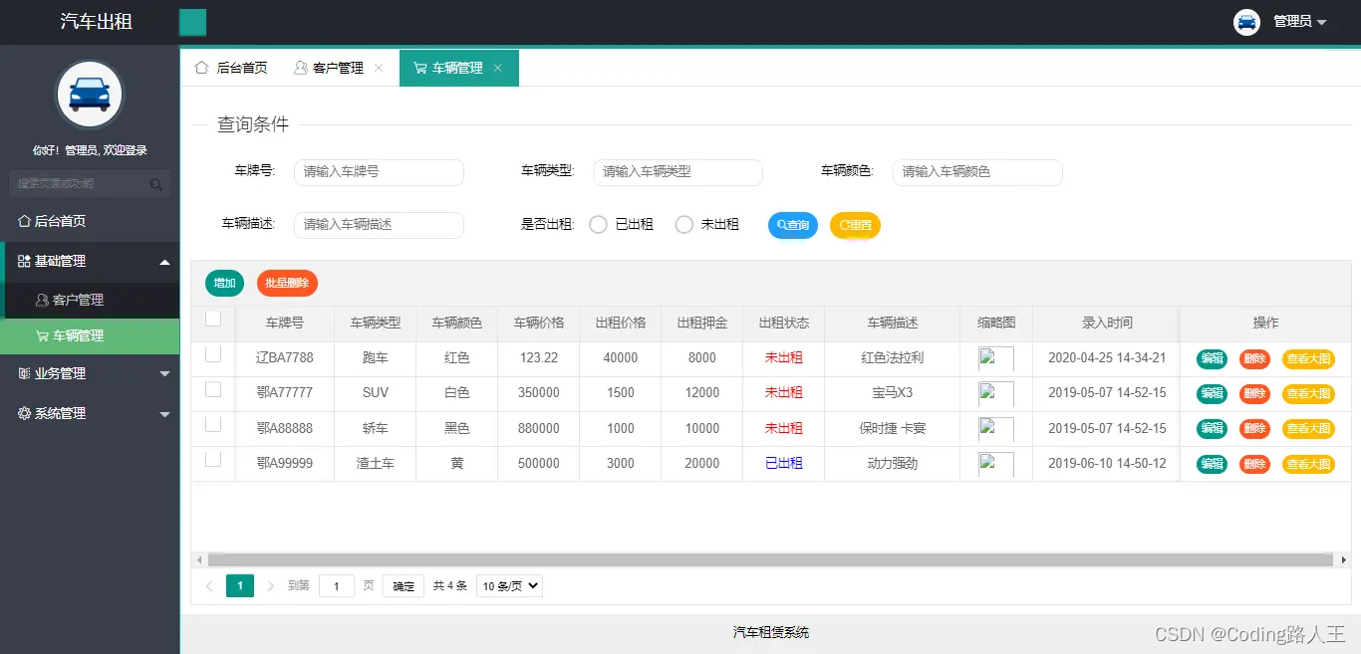Click 编辑 for vehicle 鄂A77777
The height and width of the screenshot is (654, 1361).
(x=1212, y=393)
